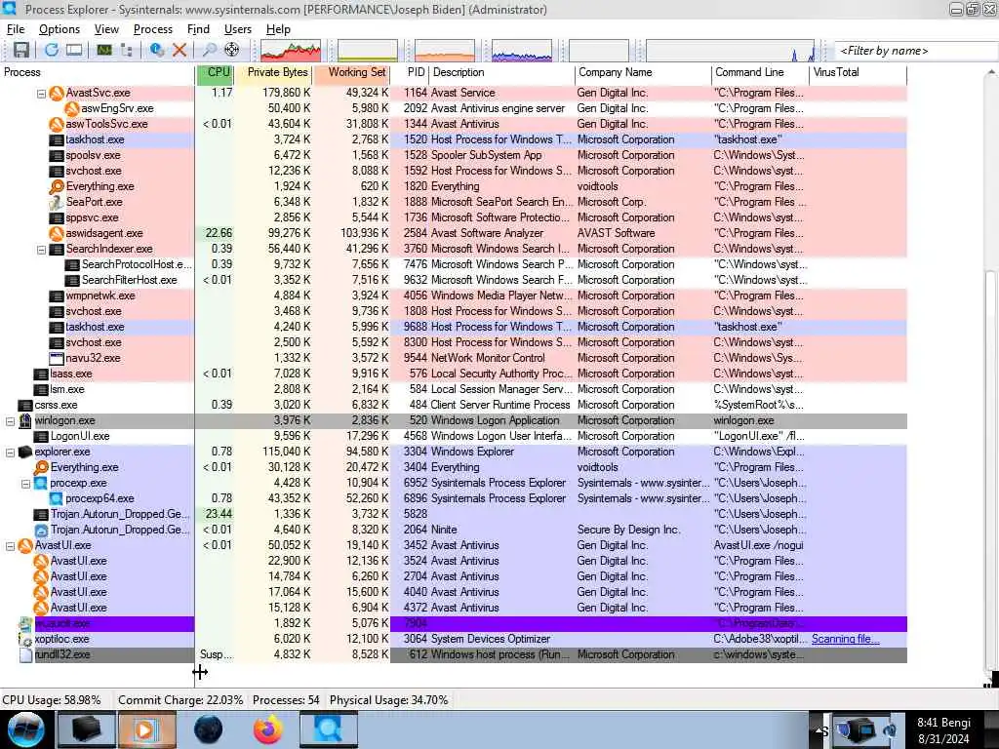Open the File menu
Image resolution: width=999 pixels, height=749 pixels.
pos(16,29)
